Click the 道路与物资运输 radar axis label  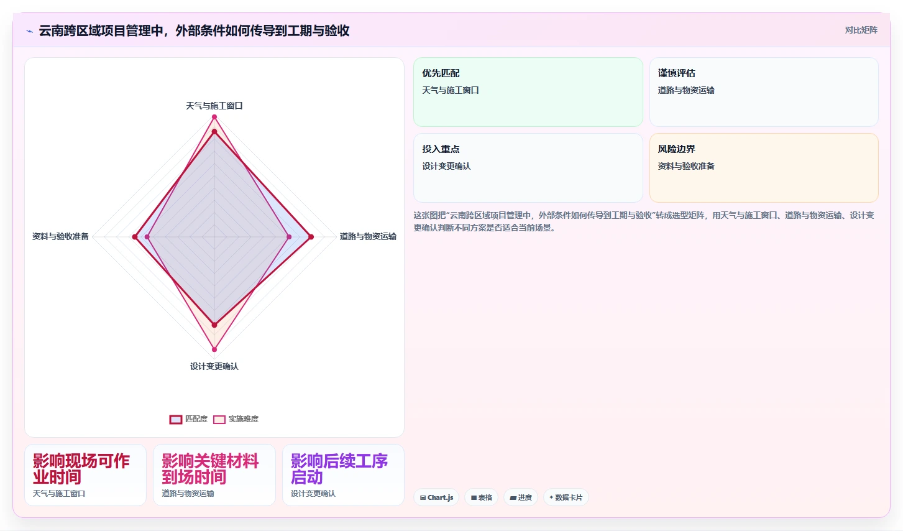pos(368,236)
